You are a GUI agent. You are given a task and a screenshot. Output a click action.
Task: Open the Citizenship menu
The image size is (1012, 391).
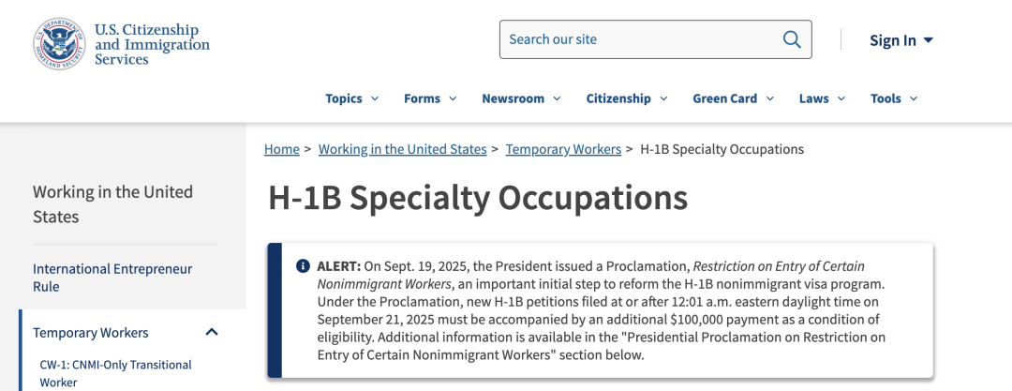(x=627, y=98)
